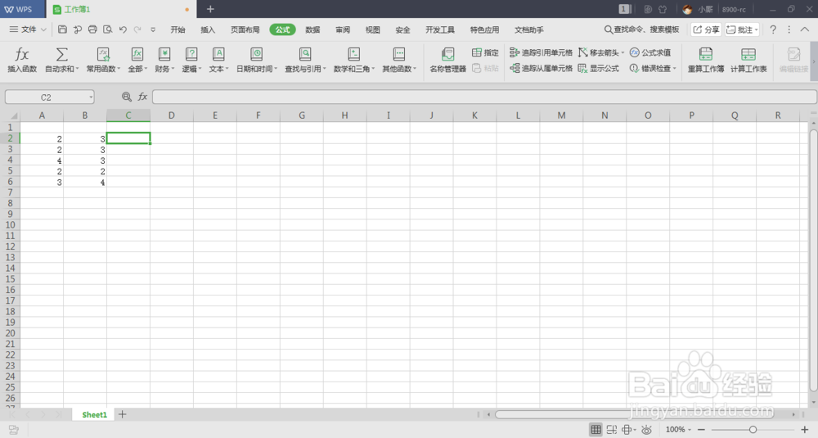Click the Print Preview icon

(x=107, y=29)
